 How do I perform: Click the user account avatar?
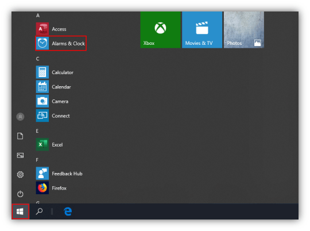(20, 117)
